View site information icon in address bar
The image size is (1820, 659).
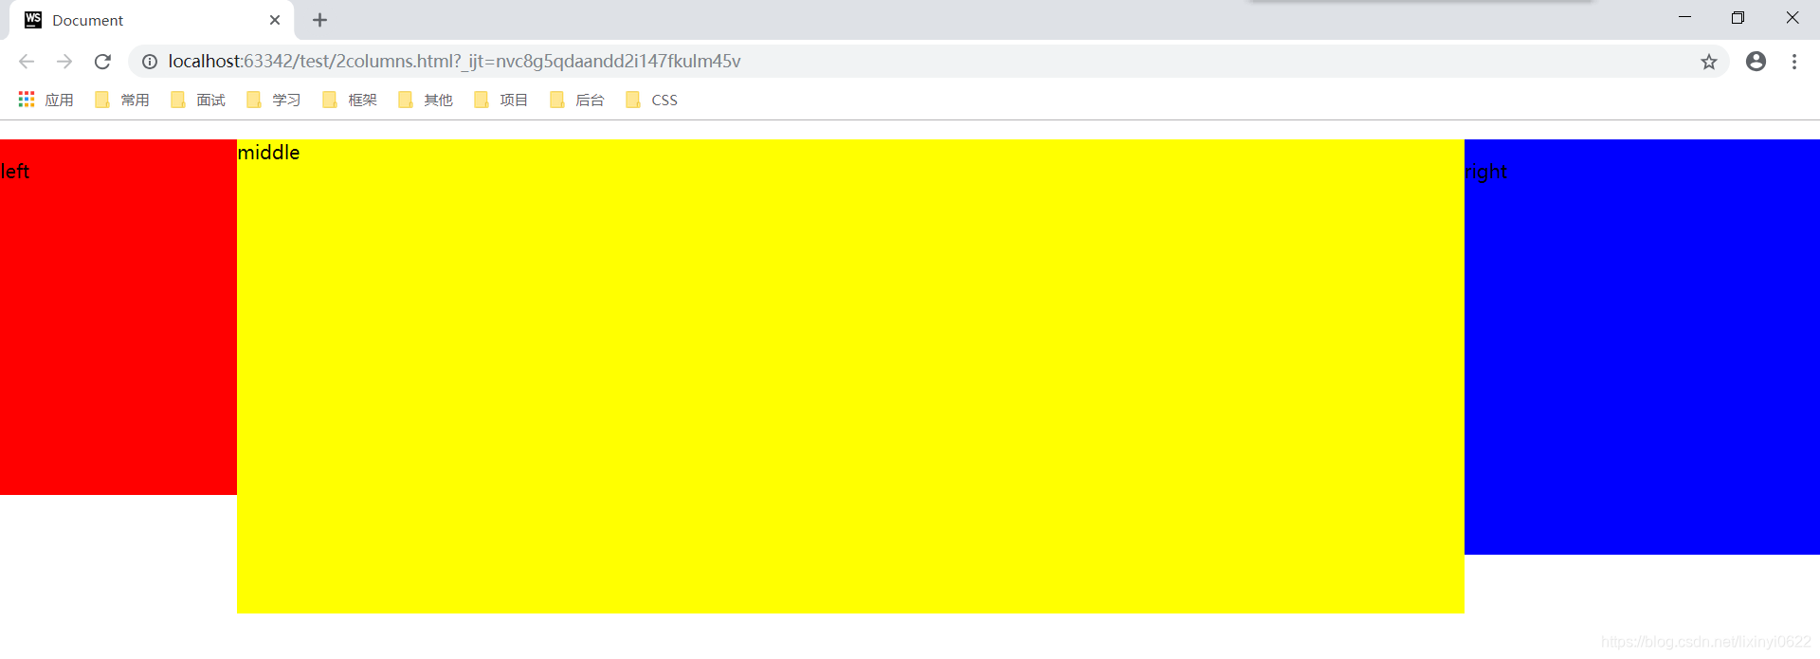(150, 62)
